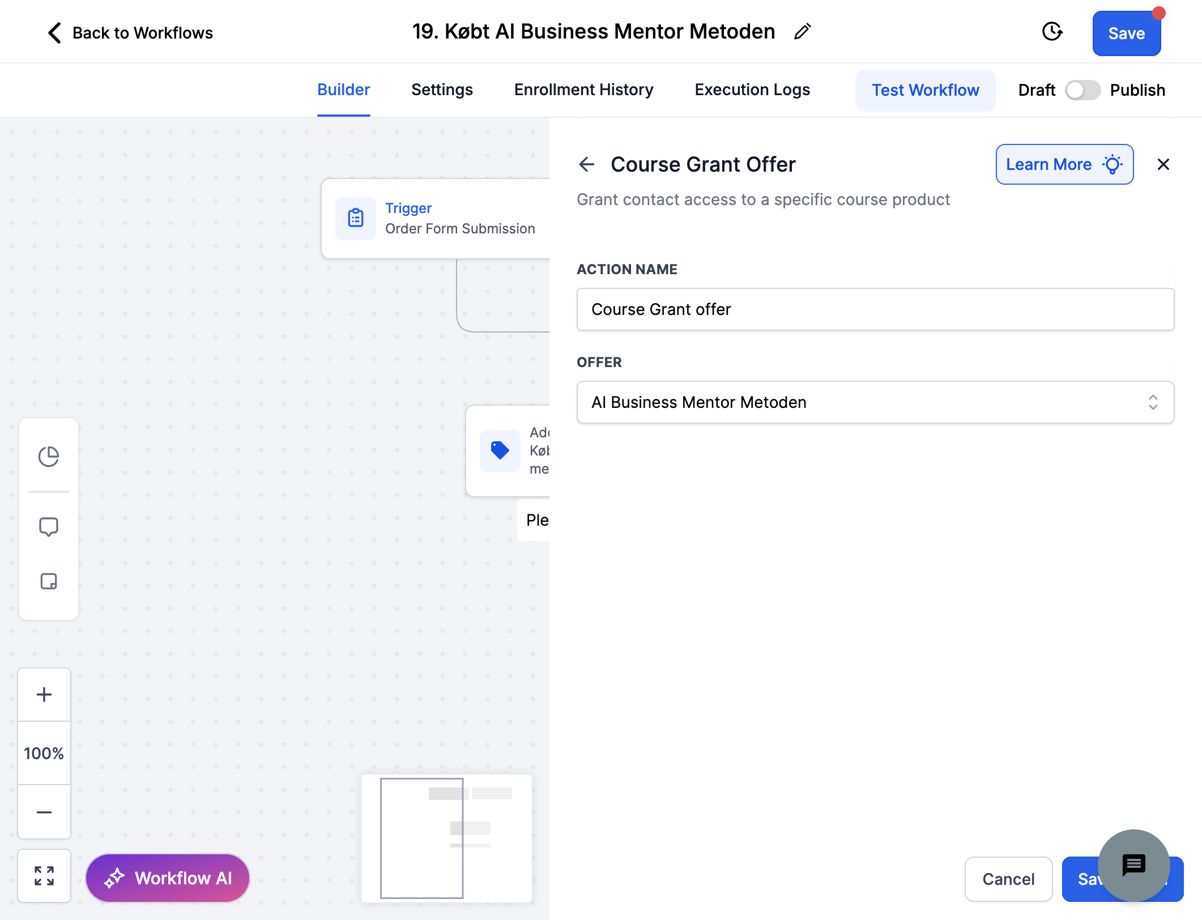Viewport: 1202px width, 920px height.
Task: Toggle Draft to Publish switch
Action: coord(1082,90)
